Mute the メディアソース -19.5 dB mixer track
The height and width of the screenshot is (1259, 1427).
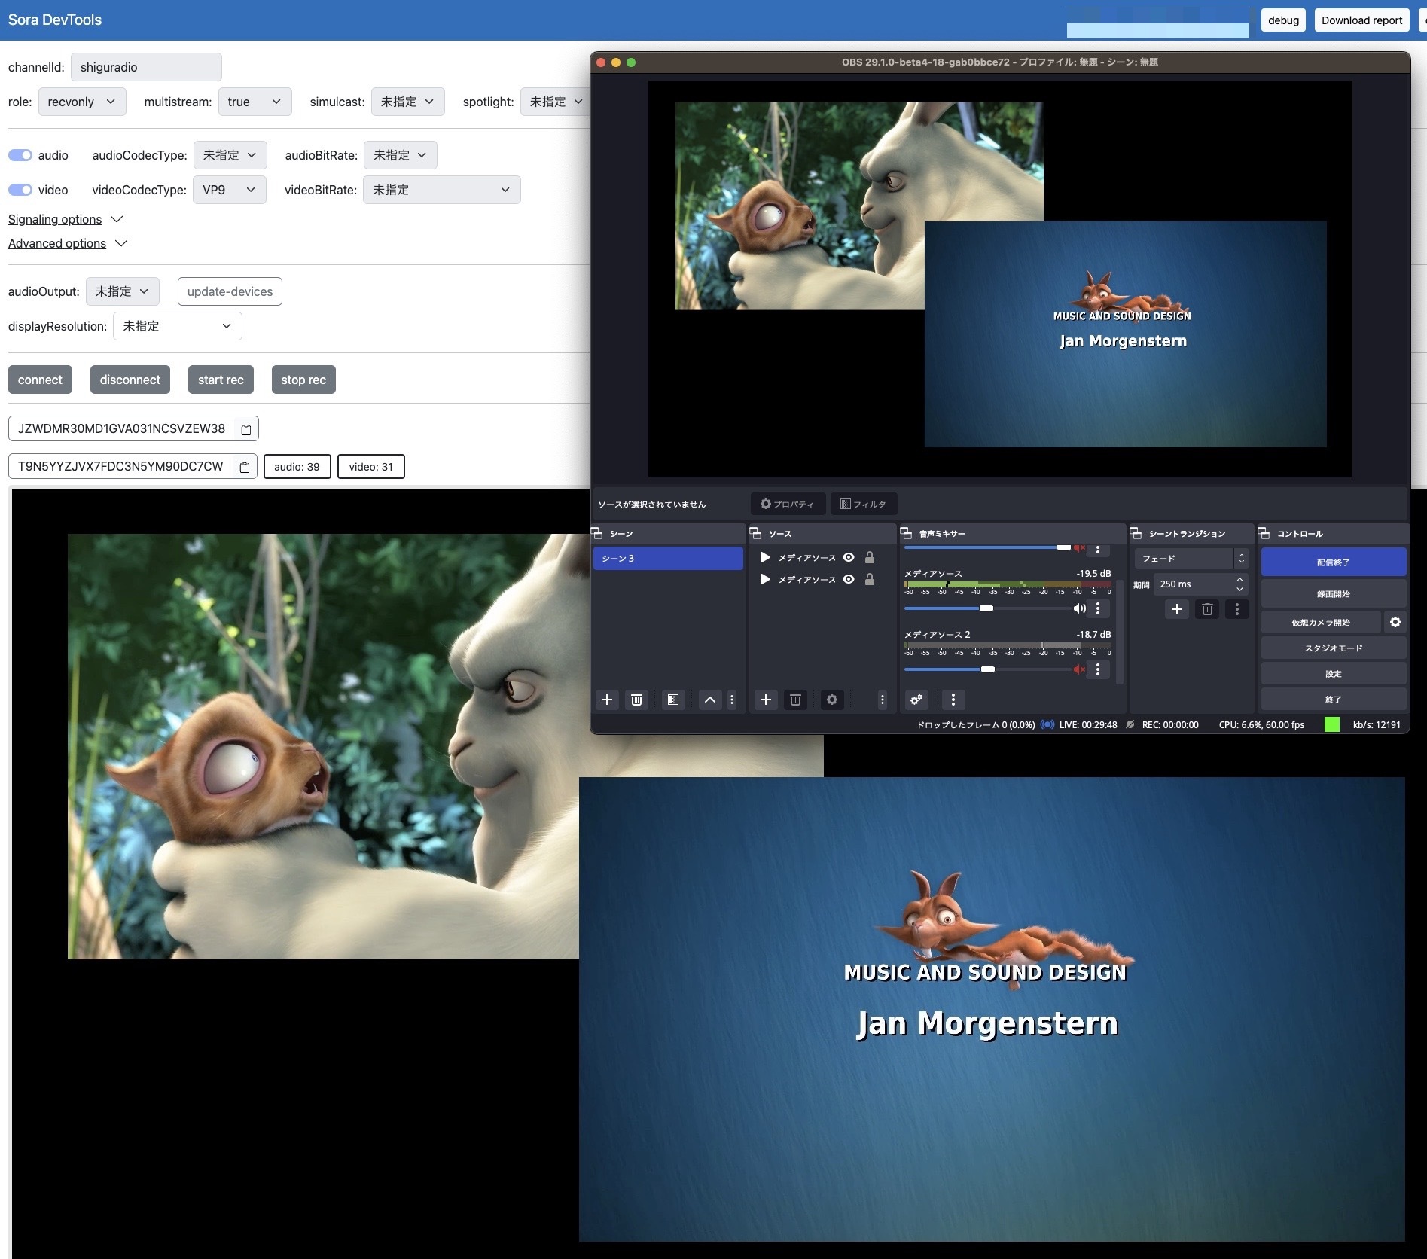[1079, 608]
